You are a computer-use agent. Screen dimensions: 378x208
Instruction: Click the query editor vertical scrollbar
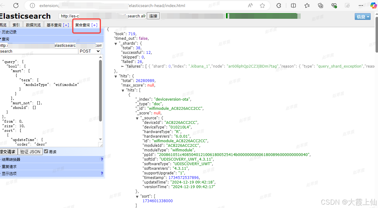(x=101, y=90)
